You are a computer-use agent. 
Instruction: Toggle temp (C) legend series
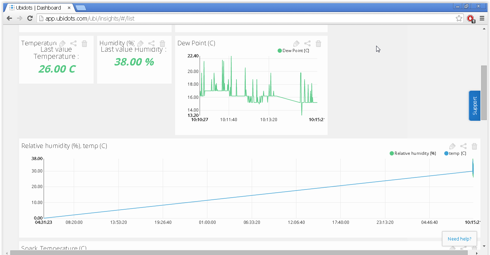click(x=455, y=153)
